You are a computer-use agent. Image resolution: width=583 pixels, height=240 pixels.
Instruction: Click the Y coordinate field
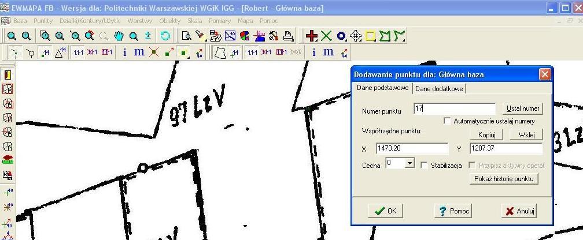coord(506,148)
